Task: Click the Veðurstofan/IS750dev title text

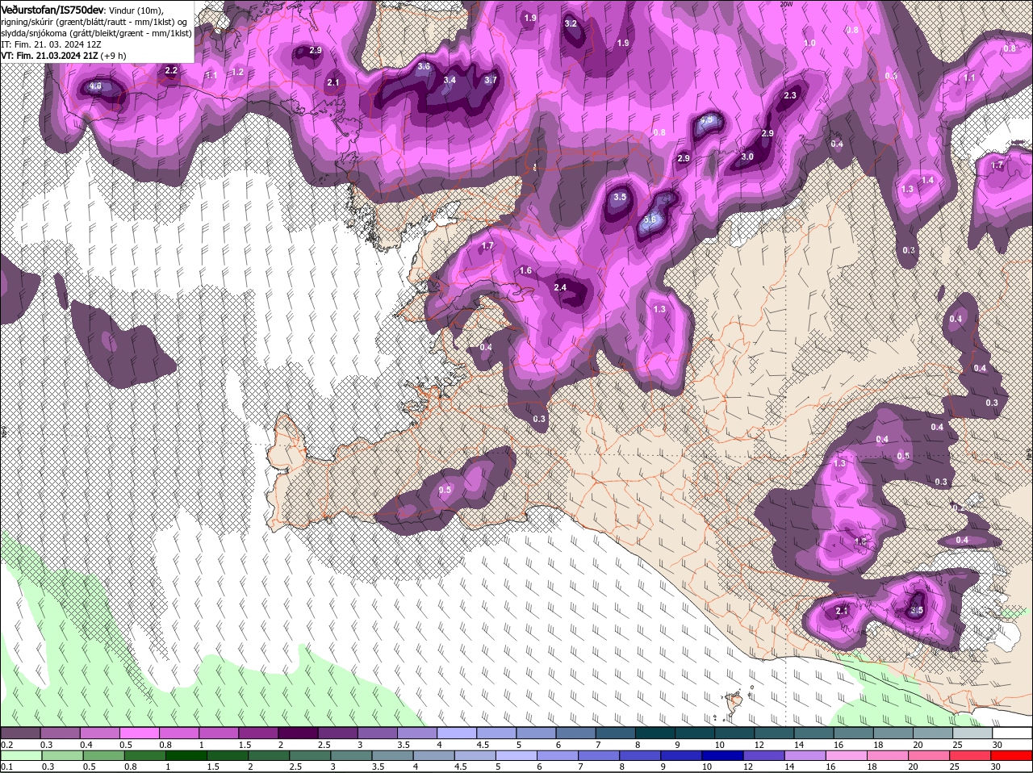Action: click(52, 9)
